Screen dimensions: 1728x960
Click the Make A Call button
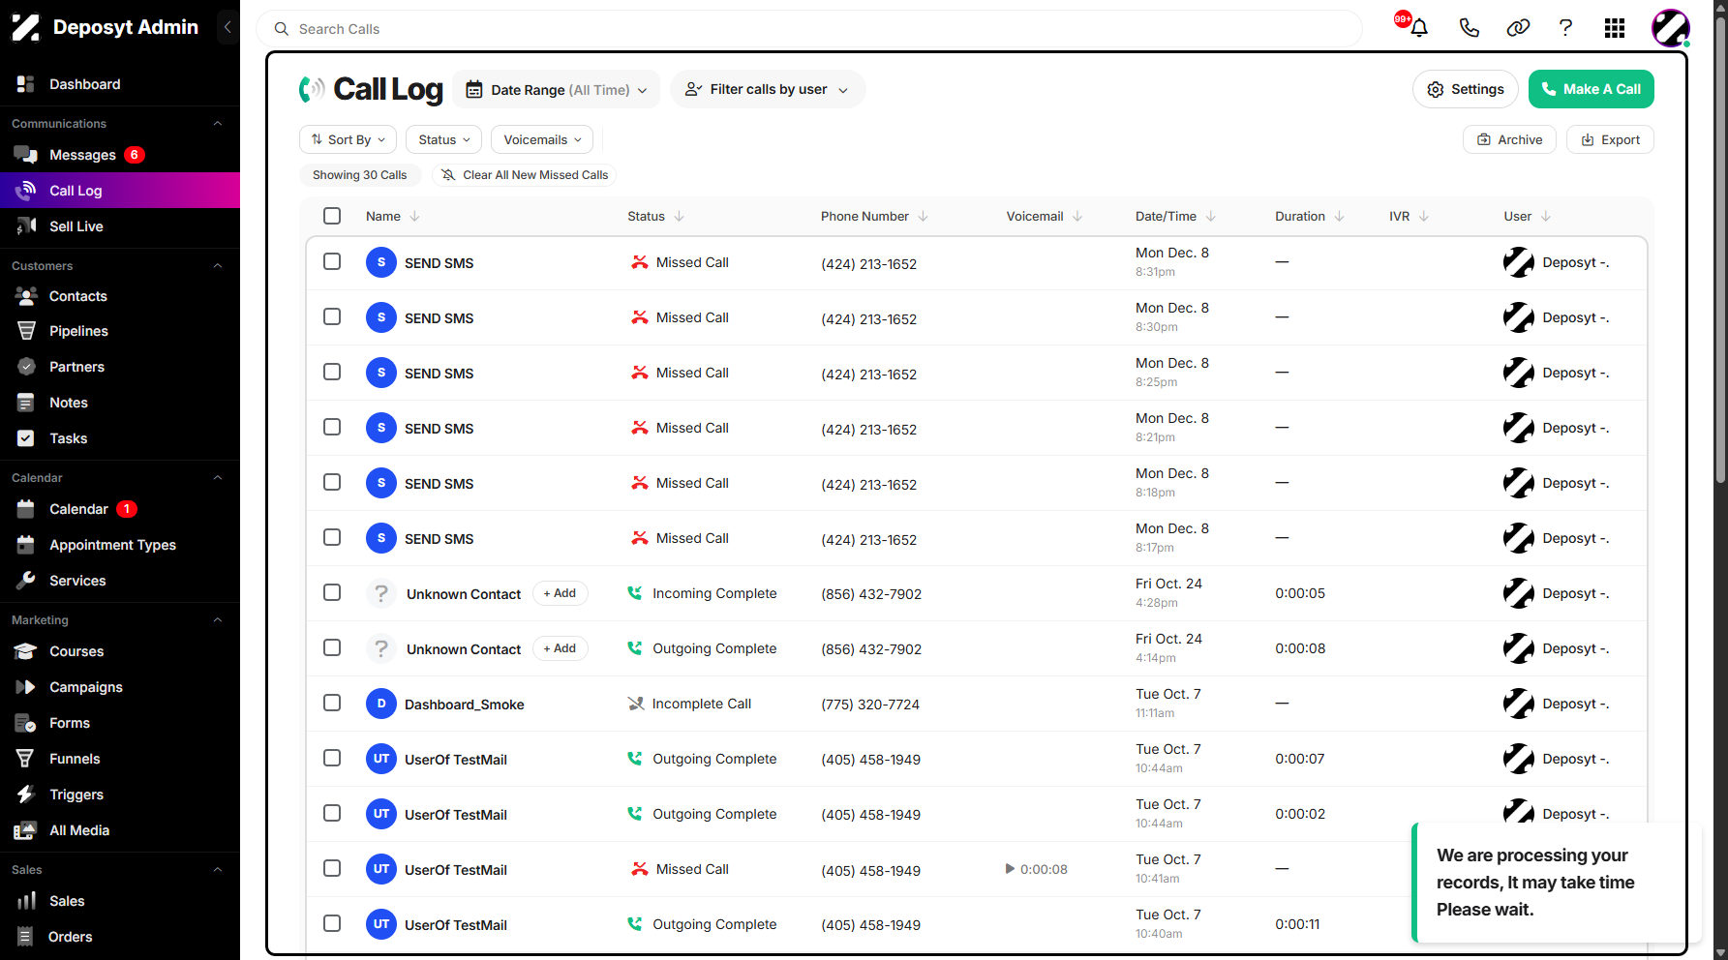1591,89
